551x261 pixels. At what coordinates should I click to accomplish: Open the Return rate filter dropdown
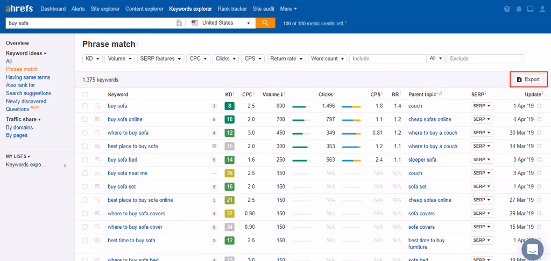point(287,59)
